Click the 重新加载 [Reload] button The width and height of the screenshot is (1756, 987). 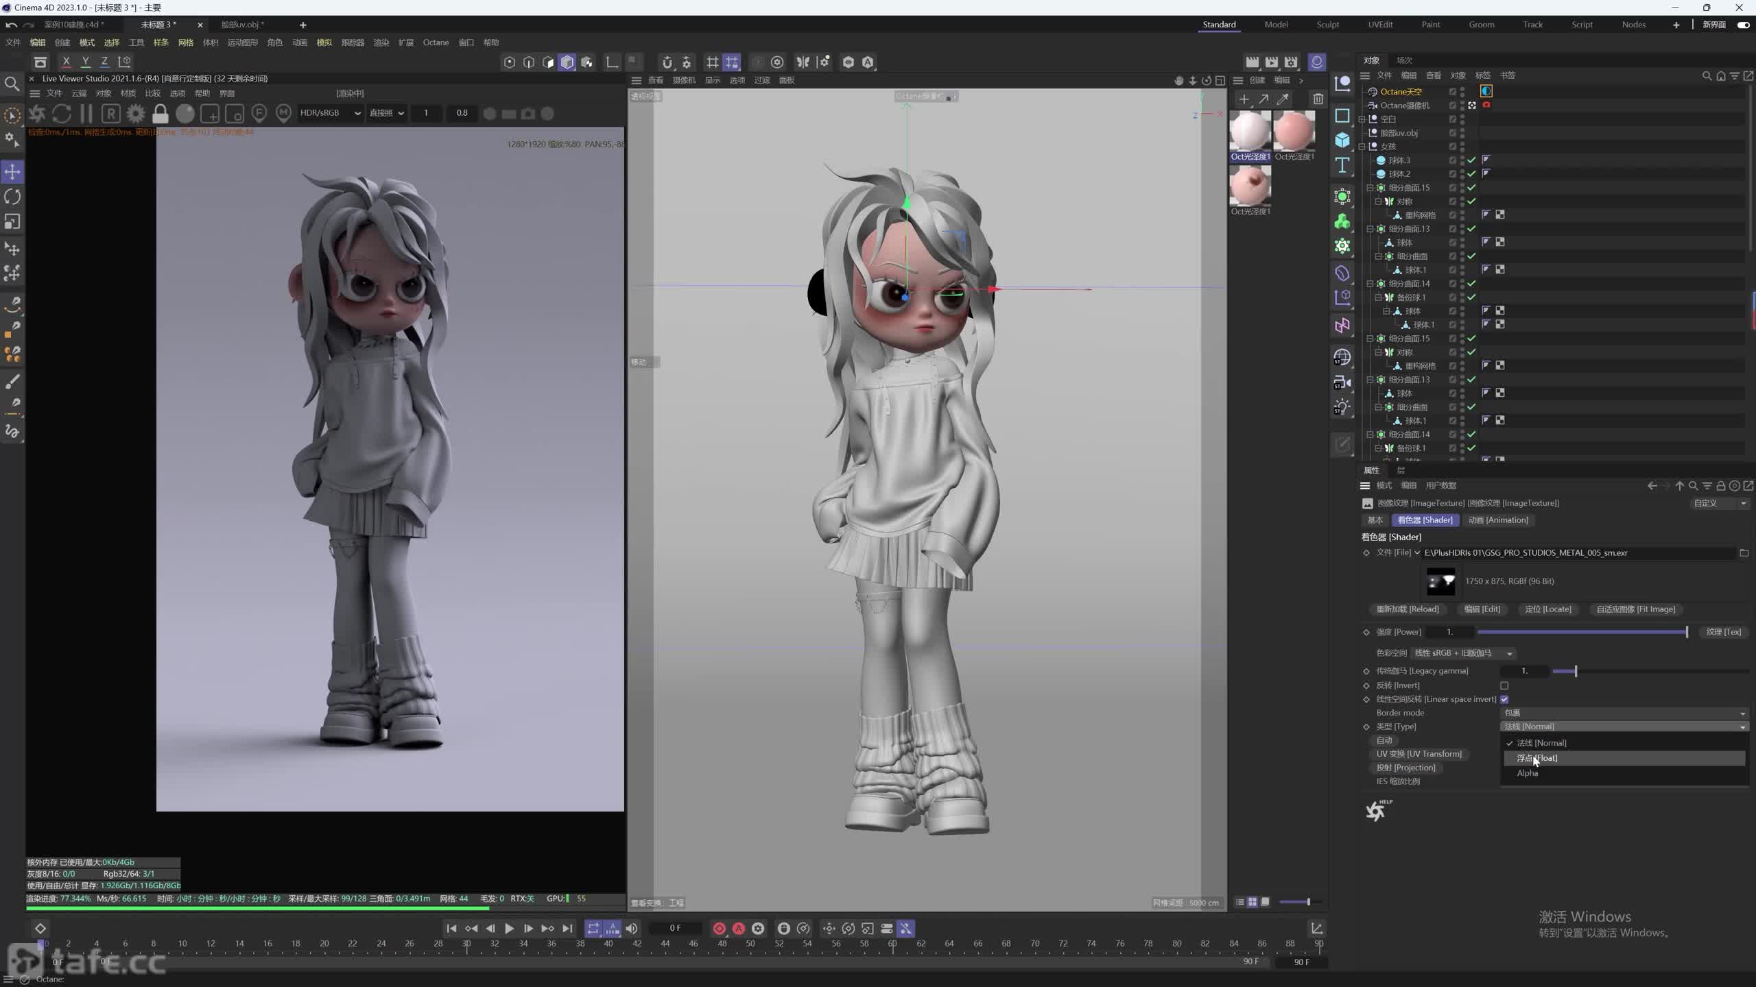click(1408, 609)
